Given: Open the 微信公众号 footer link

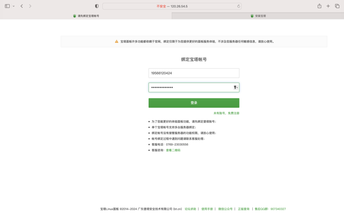Looking at the screenshot, I should point(225,209).
